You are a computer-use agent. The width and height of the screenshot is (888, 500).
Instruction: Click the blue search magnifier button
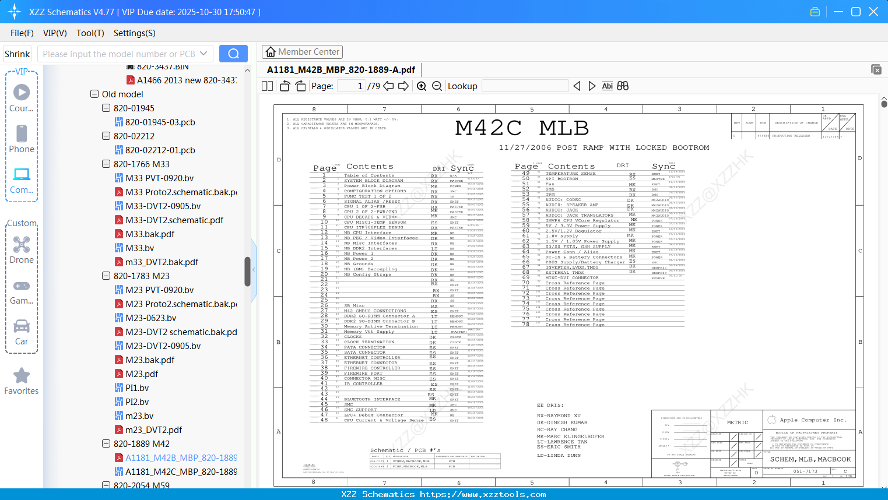point(233,54)
